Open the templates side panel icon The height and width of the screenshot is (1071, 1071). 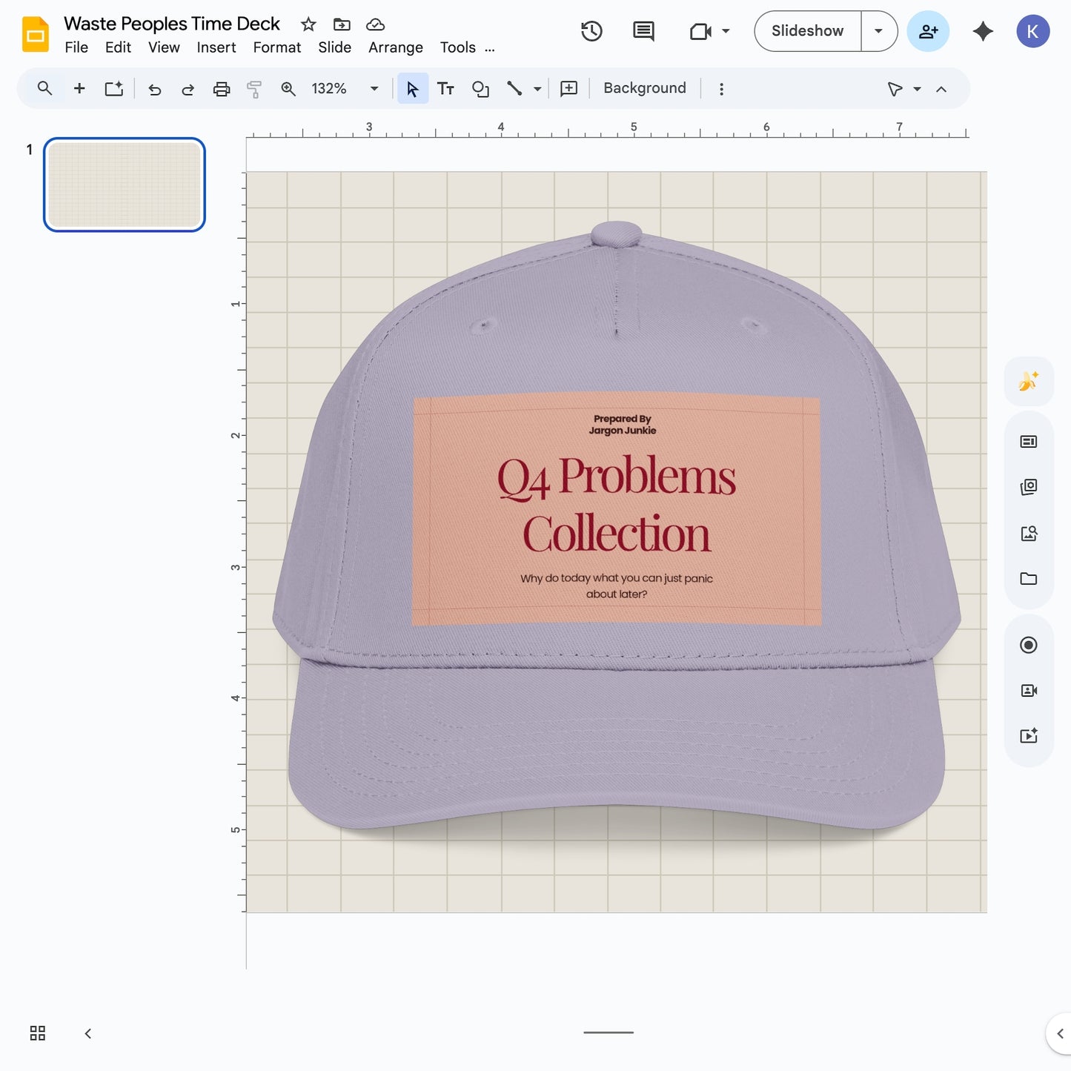[x=1029, y=442]
